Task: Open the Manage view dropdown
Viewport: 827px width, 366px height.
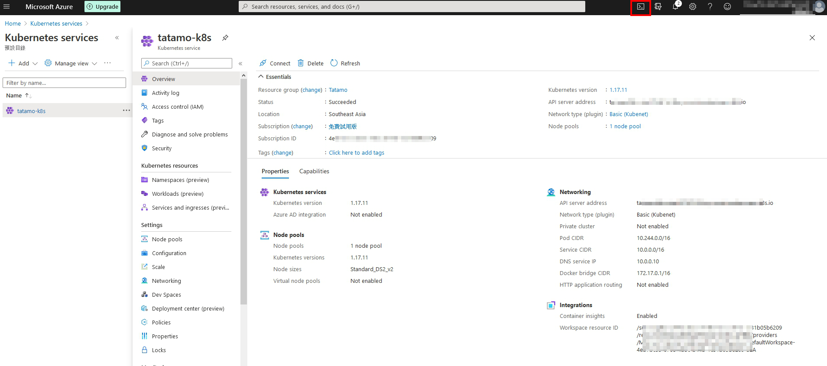Action: (x=71, y=63)
